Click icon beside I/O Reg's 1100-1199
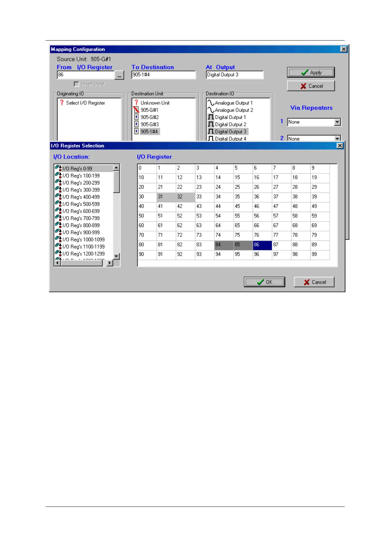The width and height of the screenshot is (390, 551). [x=58, y=246]
